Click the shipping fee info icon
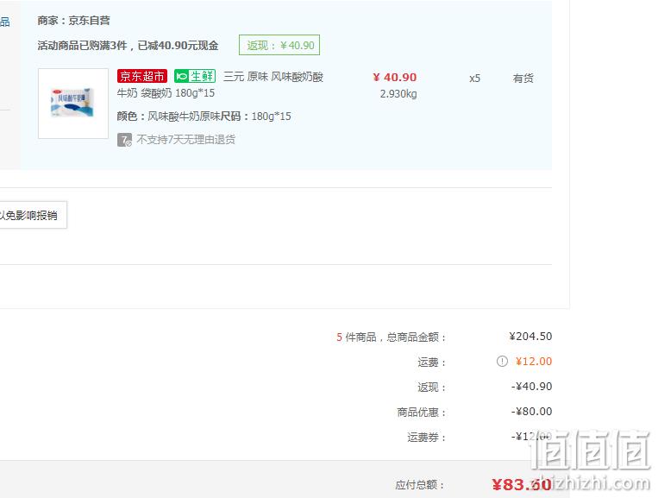Screen dimensions: 658x498 click(502, 361)
